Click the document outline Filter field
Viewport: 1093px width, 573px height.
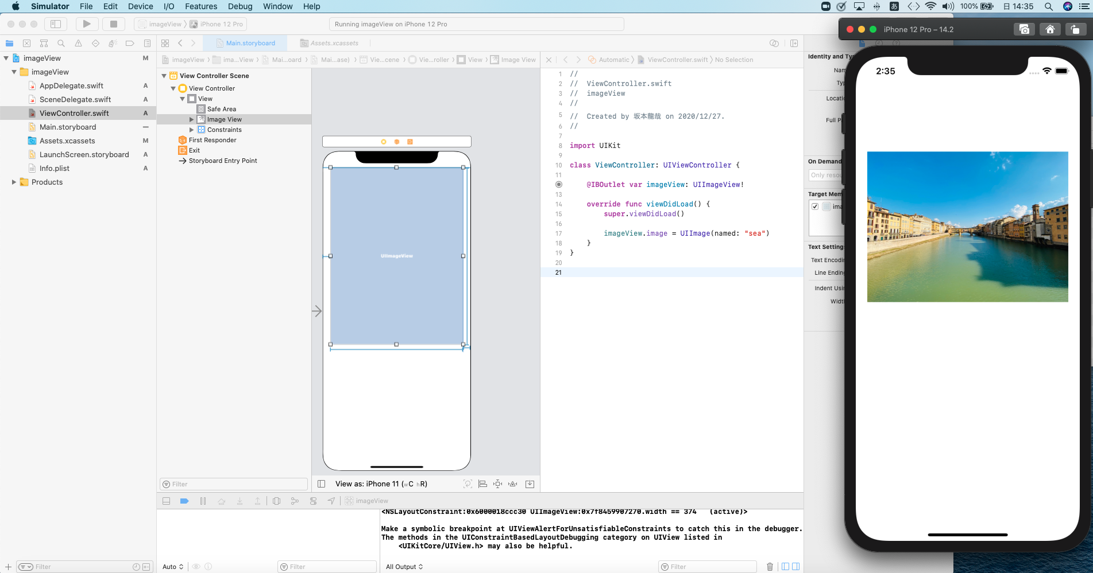[x=235, y=484]
